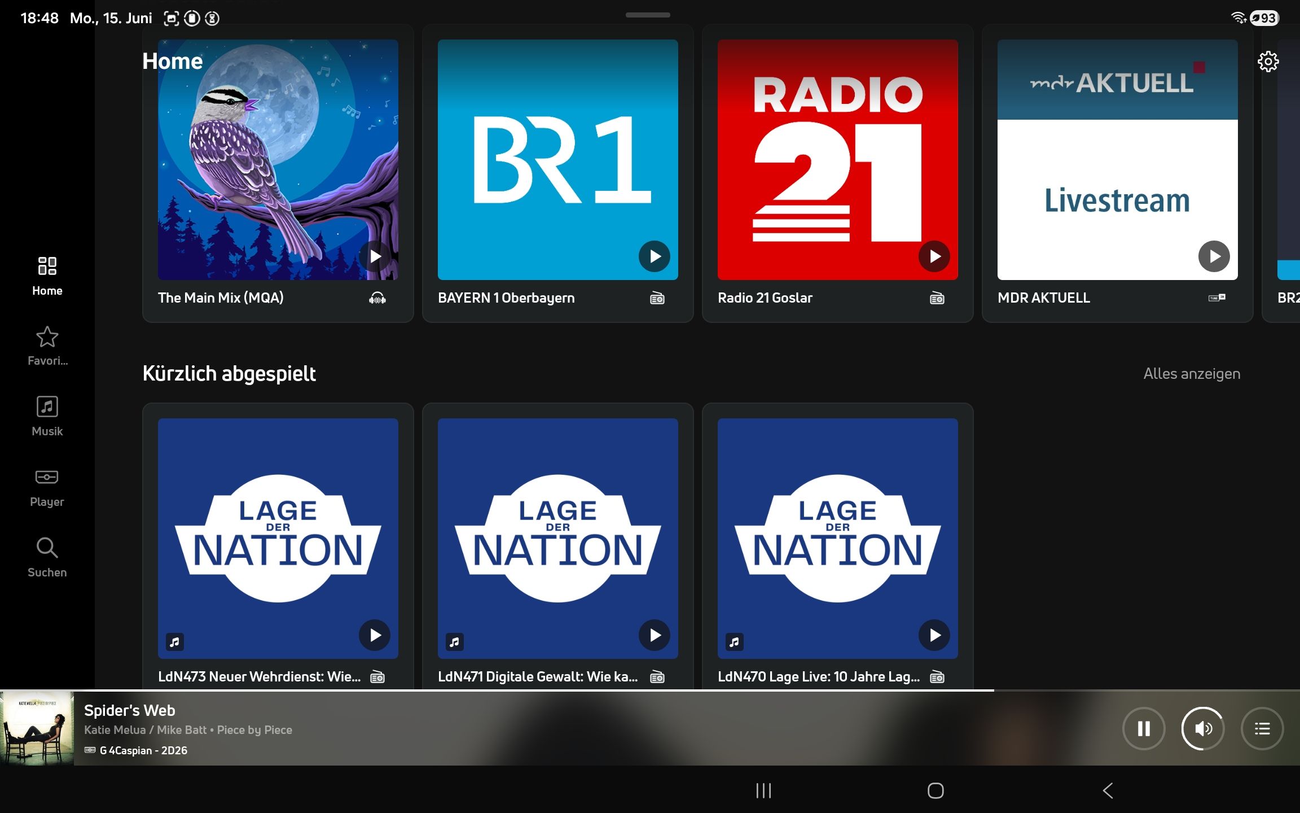The height and width of the screenshot is (813, 1300).
Task: Open Spider's Web album cover thumbnail
Action: 37,728
